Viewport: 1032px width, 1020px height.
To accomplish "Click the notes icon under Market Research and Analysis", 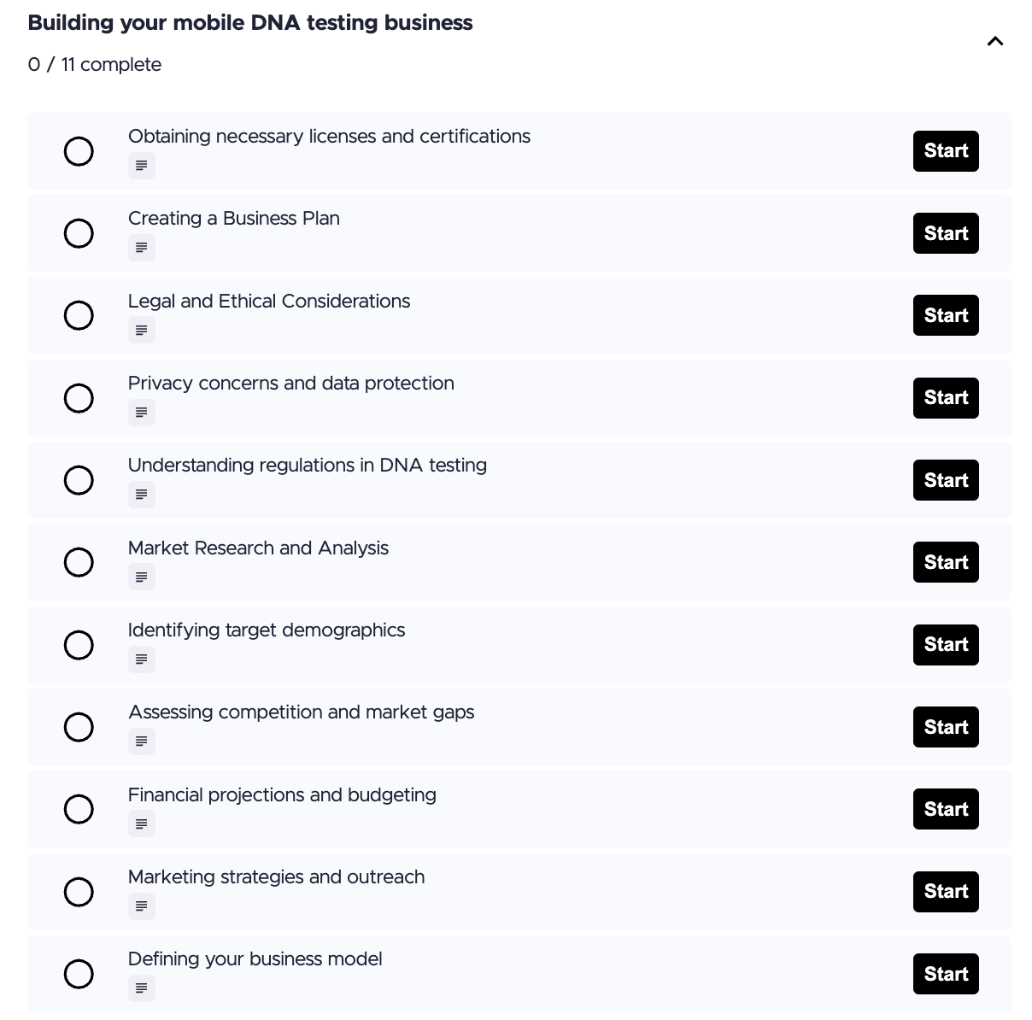I will tap(141, 577).
